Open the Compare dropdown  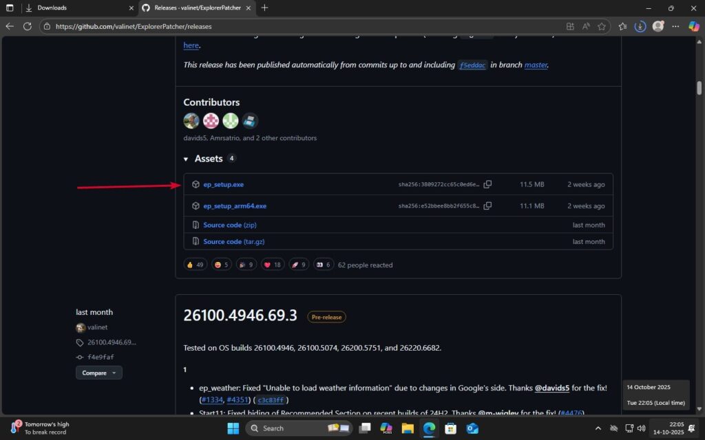point(98,372)
